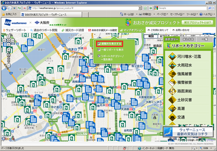Screen dimensions: 217x151
Task: Zoom out the map with minus button
Action: [x=9, y=65]
